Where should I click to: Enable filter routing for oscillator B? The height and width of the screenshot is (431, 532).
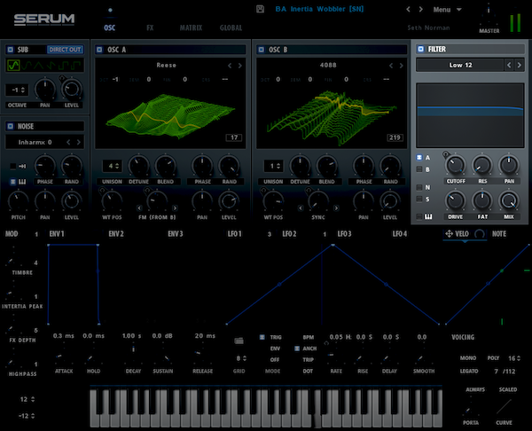click(419, 169)
